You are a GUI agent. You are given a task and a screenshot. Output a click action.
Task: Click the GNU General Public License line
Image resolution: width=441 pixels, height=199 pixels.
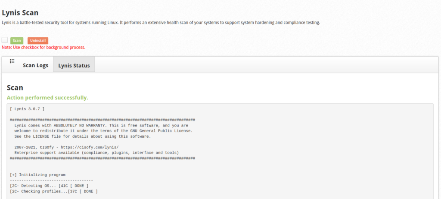[103, 131]
